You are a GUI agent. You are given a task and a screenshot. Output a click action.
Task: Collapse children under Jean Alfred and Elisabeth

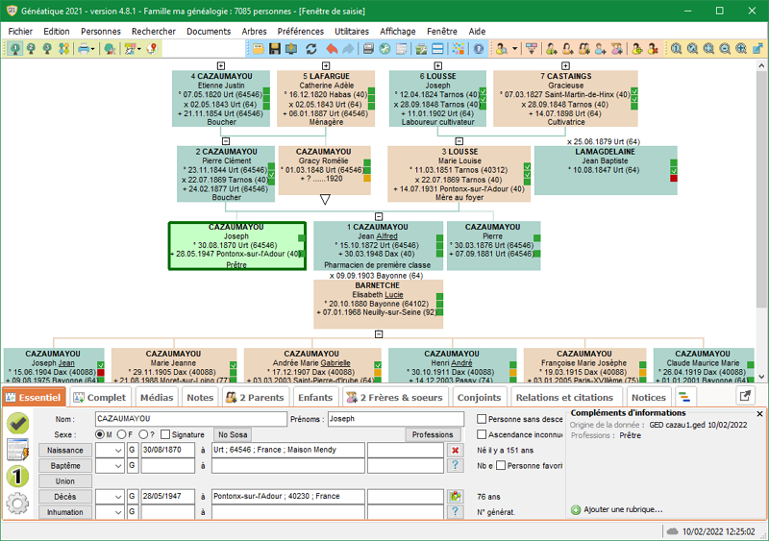click(x=379, y=334)
